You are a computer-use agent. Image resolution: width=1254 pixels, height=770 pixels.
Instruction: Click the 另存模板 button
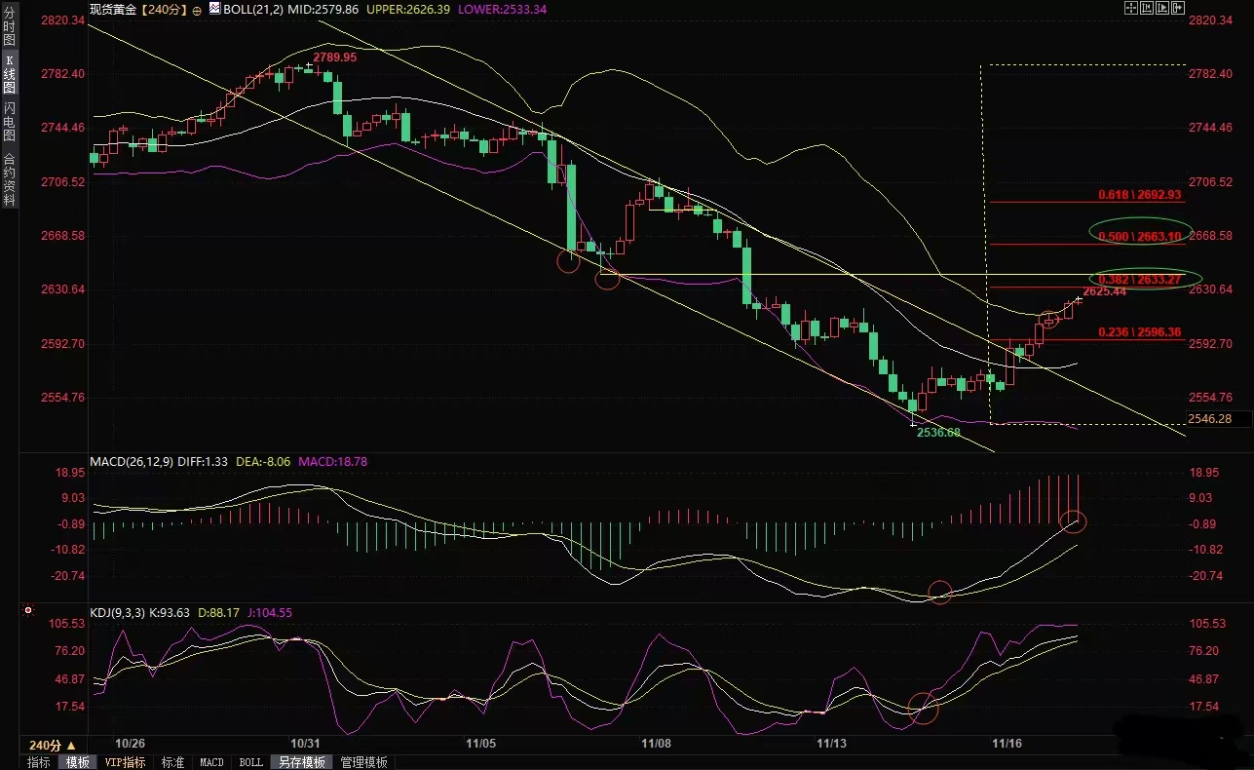pyautogui.click(x=300, y=762)
